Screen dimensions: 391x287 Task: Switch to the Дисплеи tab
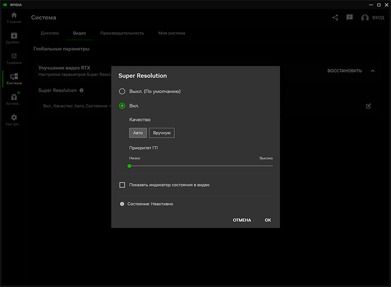(49, 33)
